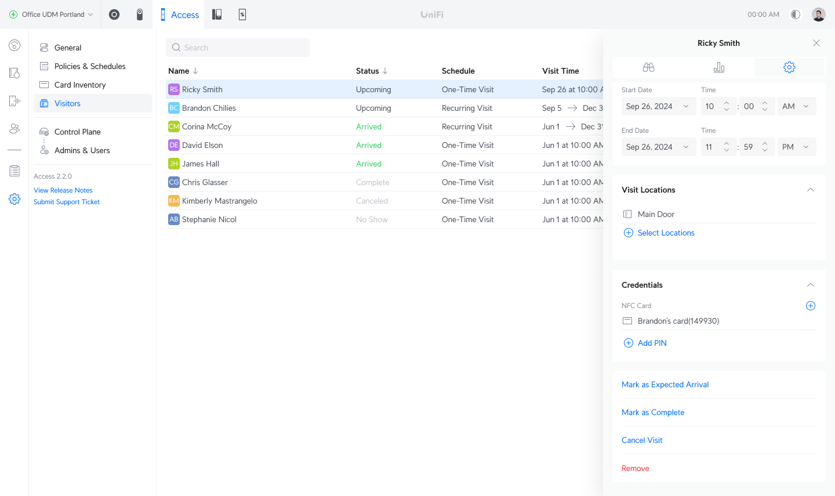835x496 pixels.
Task: Select Visitors menu item
Action: tap(93, 103)
